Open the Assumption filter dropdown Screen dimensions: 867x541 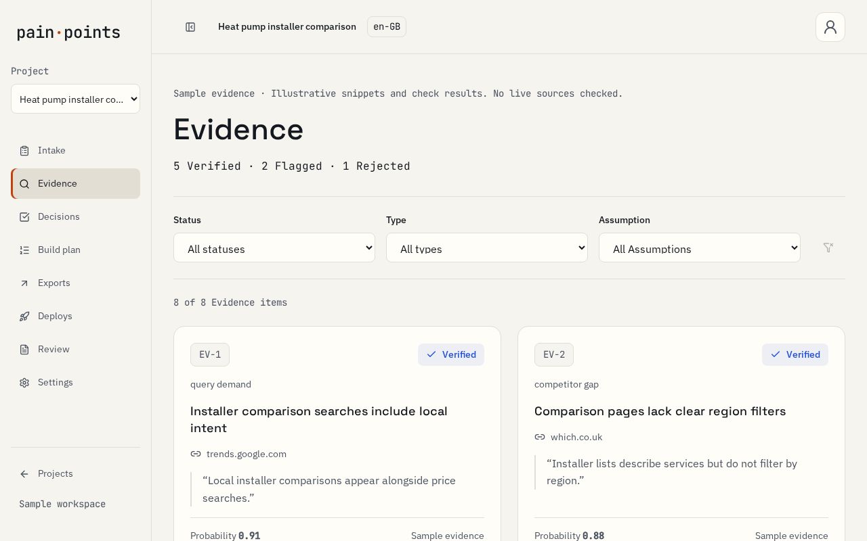pos(700,248)
